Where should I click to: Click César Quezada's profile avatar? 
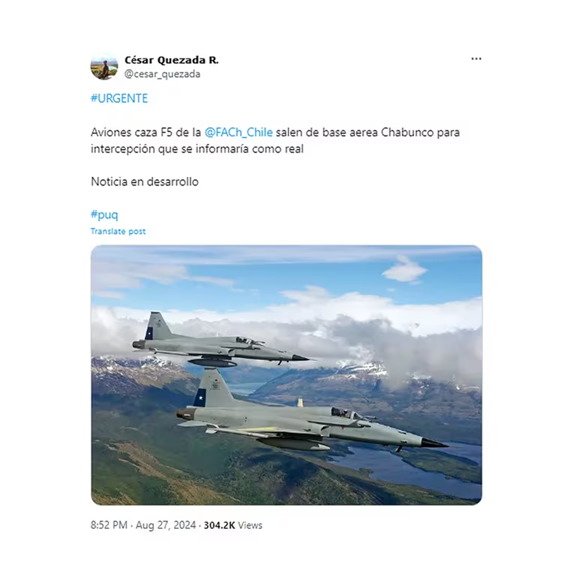click(x=104, y=66)
